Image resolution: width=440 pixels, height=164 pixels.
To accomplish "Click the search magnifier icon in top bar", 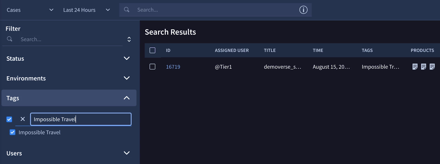I will pos(127,10).
